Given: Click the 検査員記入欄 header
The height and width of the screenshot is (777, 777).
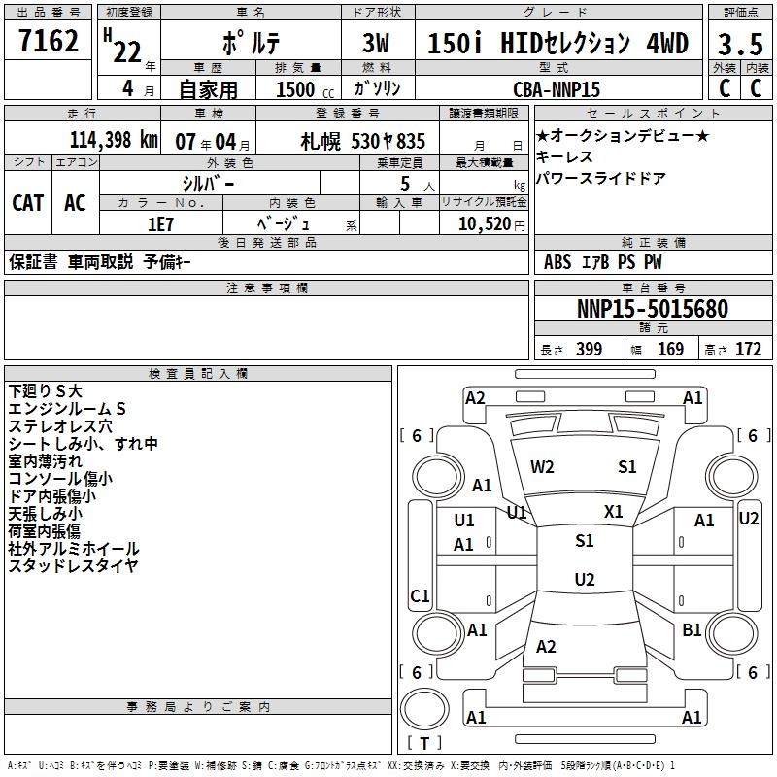Looking at the screenshot, I should [x=198, y=374].
